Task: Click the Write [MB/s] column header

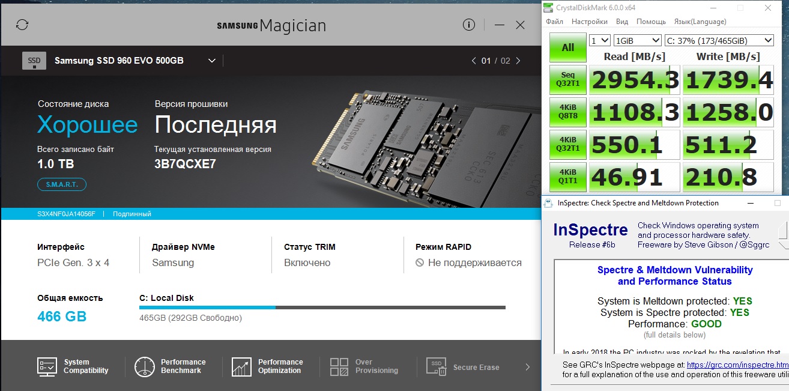Action: tap(728, 56)
